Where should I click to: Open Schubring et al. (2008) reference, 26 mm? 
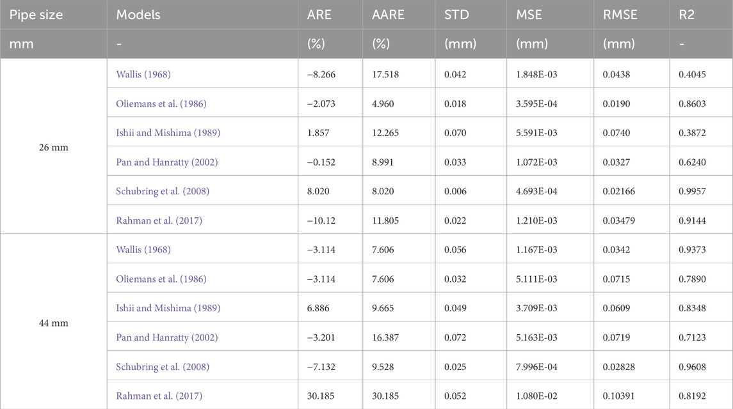point(163,191)
